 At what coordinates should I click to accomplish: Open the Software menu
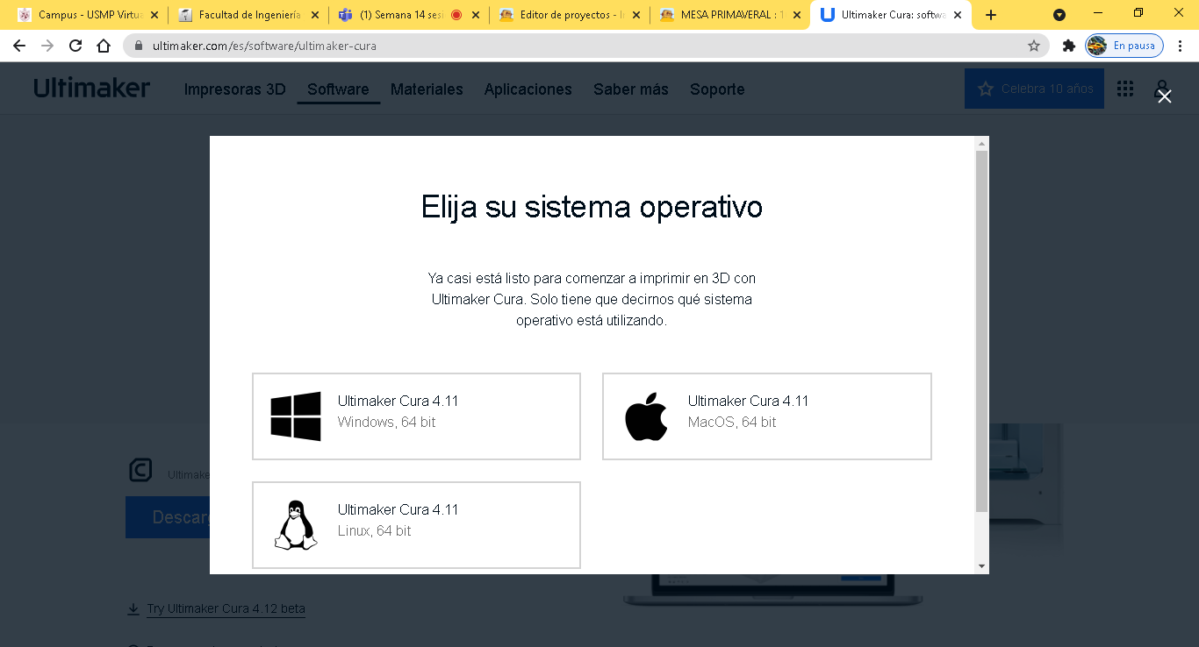pyautogui.click(x=338, y=89)
